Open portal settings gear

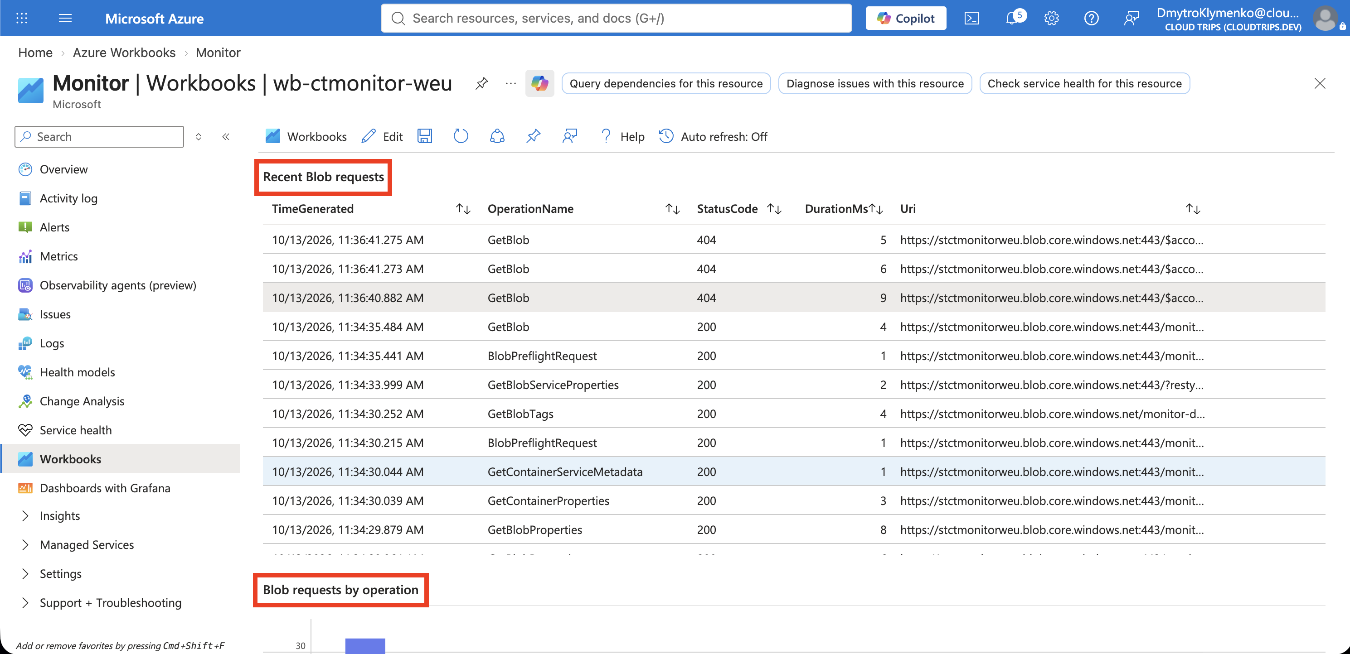click(1051, 18)
